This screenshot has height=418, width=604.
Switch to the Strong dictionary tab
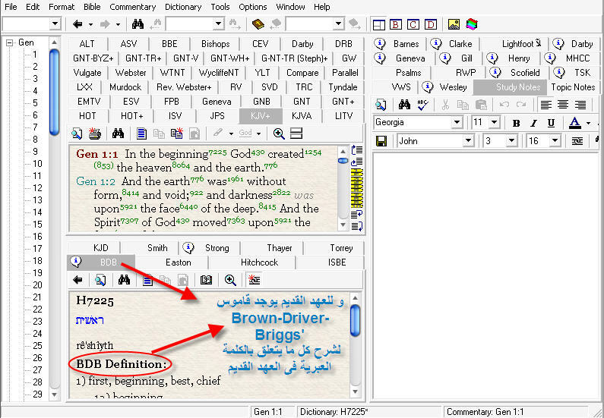click(210, 248)
